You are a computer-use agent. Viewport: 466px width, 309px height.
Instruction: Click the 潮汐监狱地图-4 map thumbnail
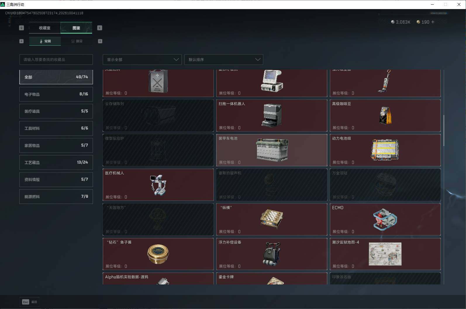pos(385,254)
